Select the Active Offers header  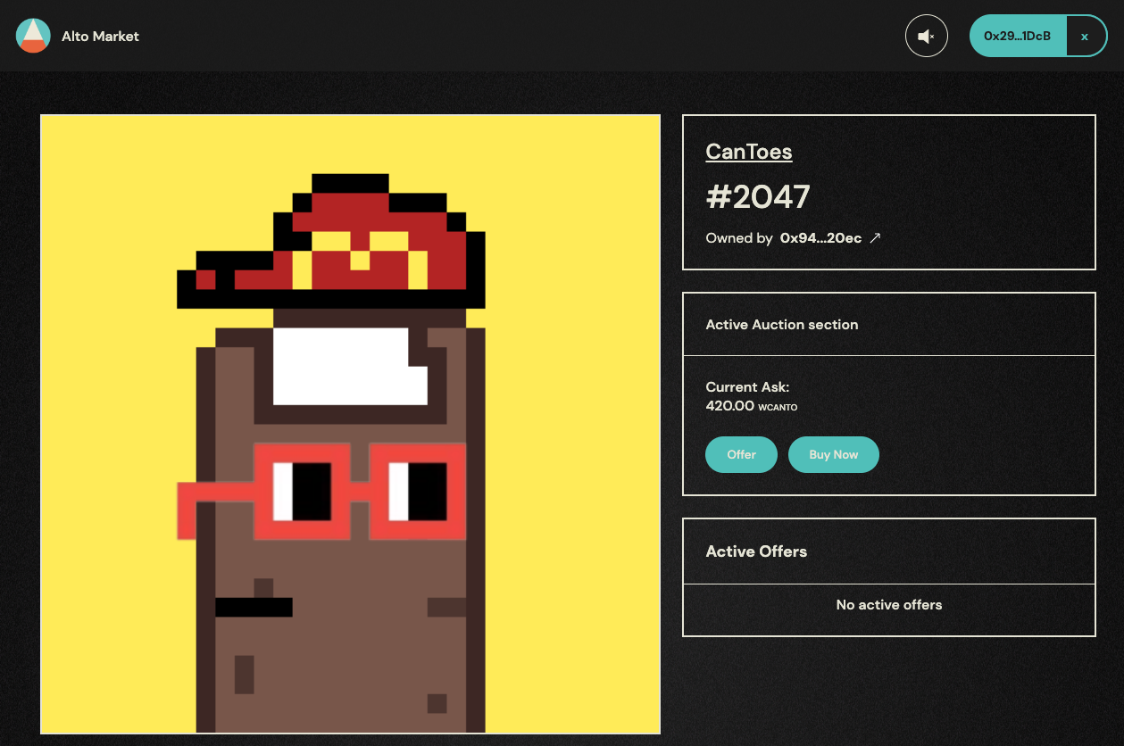pyautogui.click(x=756, y=551)
